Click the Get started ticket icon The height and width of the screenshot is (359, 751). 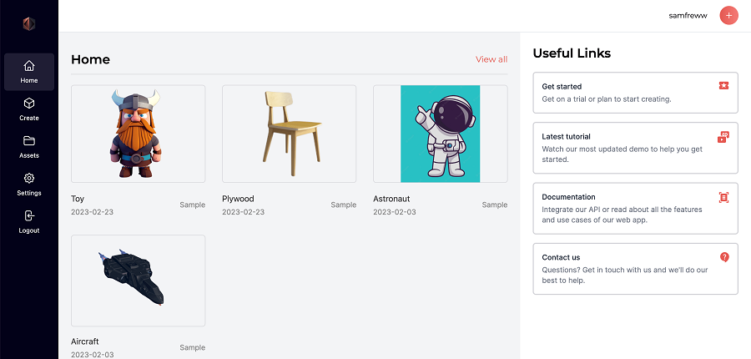[723, 86]
